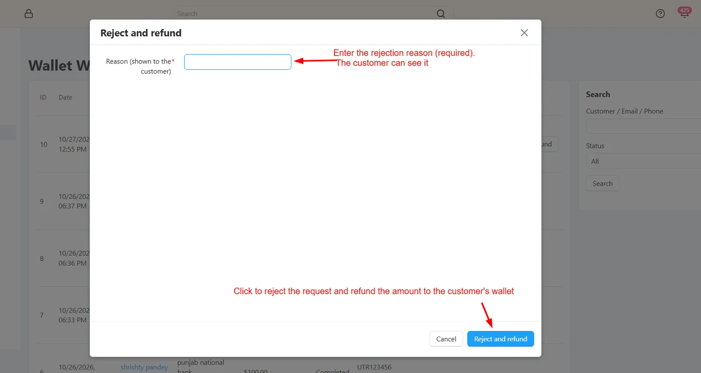Cancel the reject and refund dialog
This screenshot has width=701, height=373.
tap(446, 339)
